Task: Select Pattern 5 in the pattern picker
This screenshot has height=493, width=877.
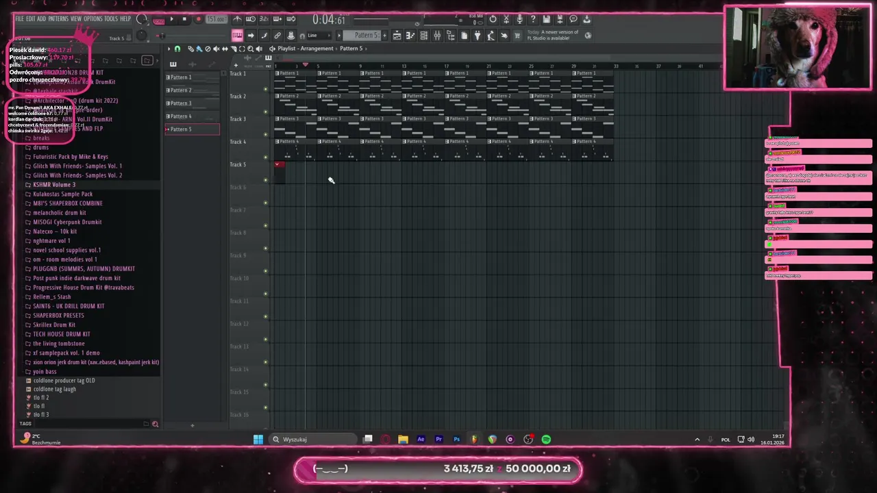Action: coord(193,129)
